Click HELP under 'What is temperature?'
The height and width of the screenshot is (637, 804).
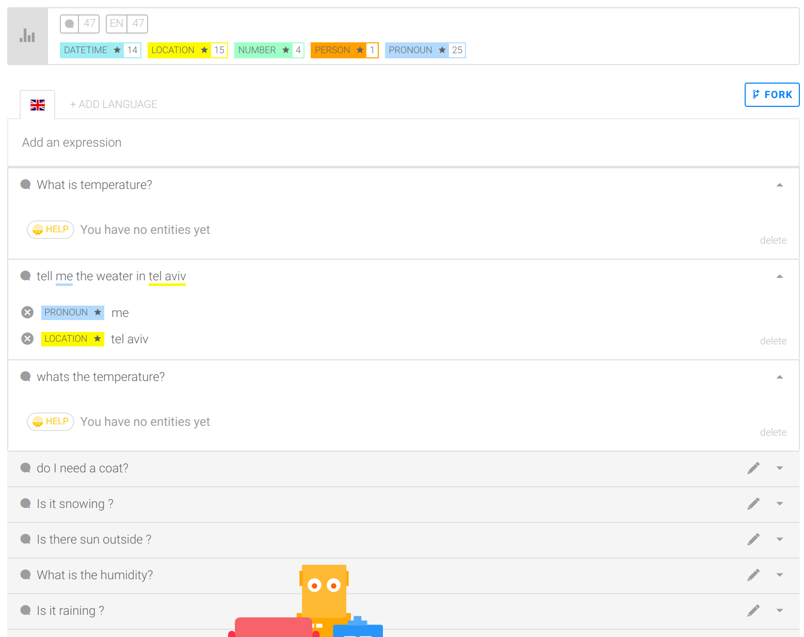pyautogui.click(x=51, y=230)
